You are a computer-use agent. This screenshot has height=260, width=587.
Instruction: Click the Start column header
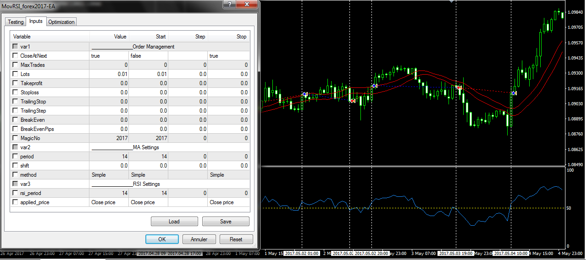click(x=149, y=37)
